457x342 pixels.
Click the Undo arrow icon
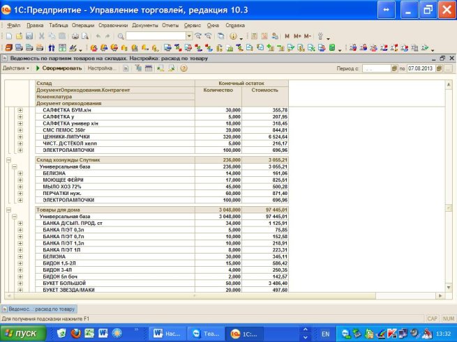click(98, 36)
